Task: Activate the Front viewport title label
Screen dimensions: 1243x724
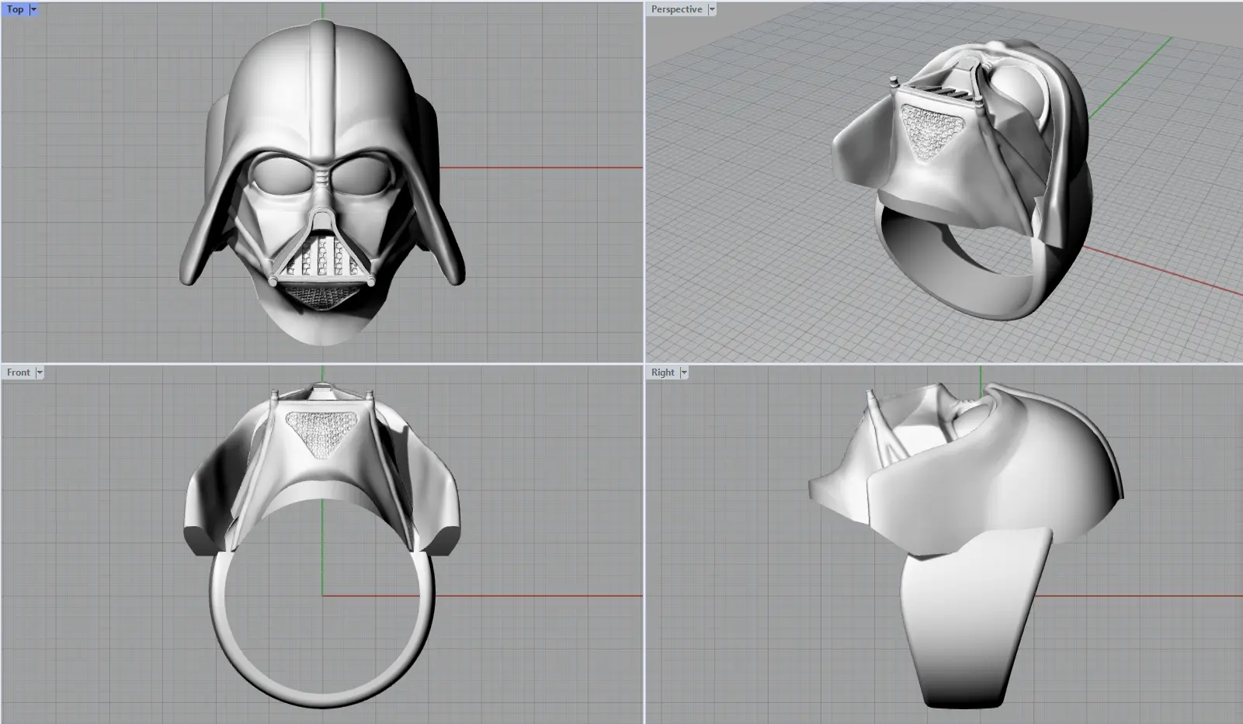Action: tap(19, 372)
